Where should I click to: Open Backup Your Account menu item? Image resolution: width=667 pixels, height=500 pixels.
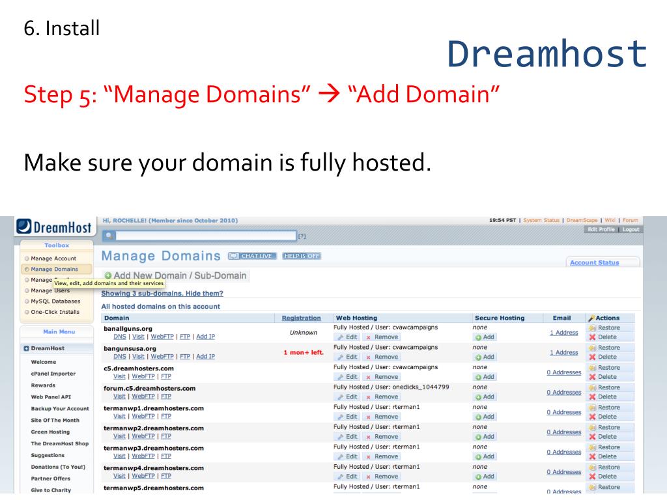coord(60,409)
